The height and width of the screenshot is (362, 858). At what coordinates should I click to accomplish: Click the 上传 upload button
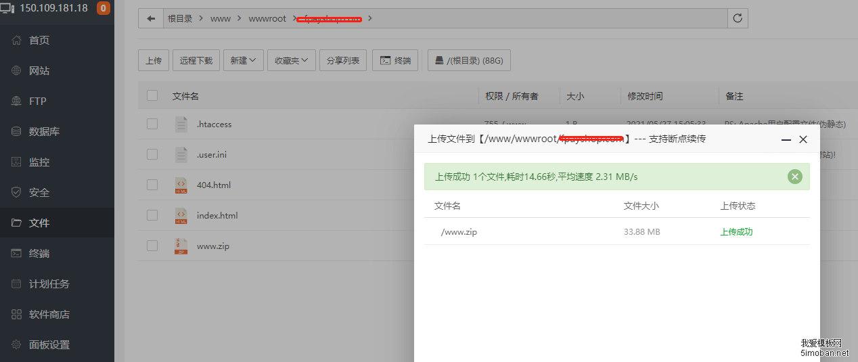[154, 60]
